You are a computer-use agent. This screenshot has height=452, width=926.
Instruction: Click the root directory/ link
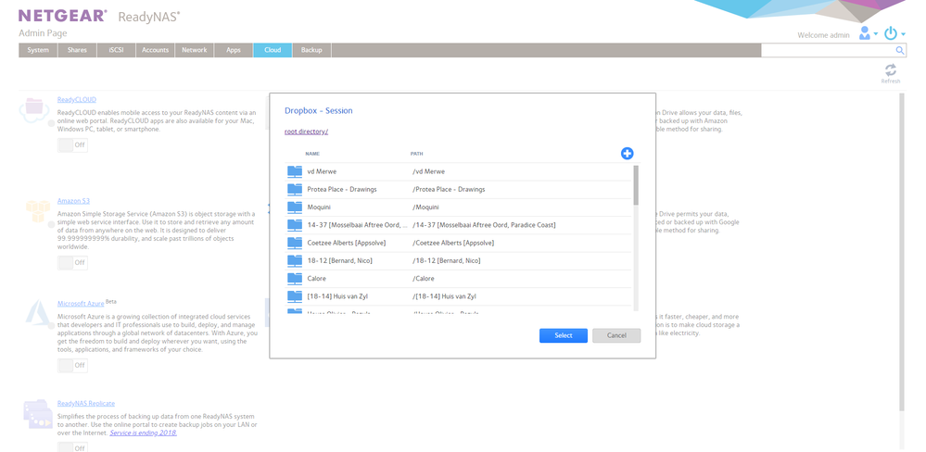(x=306, y=132)
